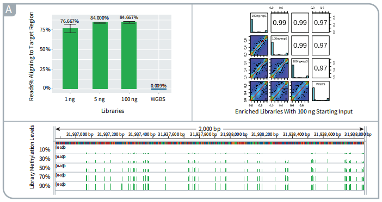
Task: Click the 0.97 correlation for rep1 versus WGBS
Action: tap(321, 23)
